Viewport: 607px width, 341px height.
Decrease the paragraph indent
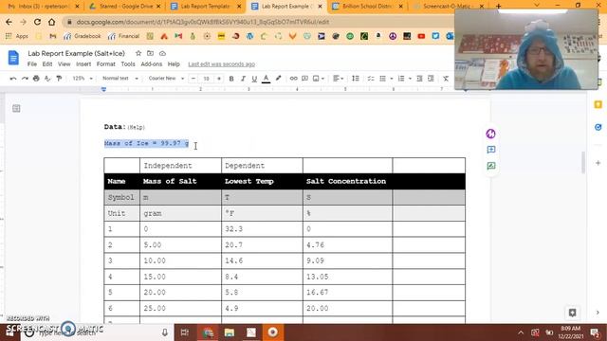pos(419,79)
